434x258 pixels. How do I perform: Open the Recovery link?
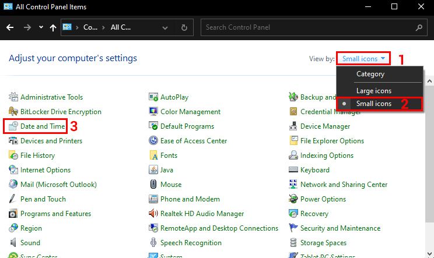coord(314,214)
